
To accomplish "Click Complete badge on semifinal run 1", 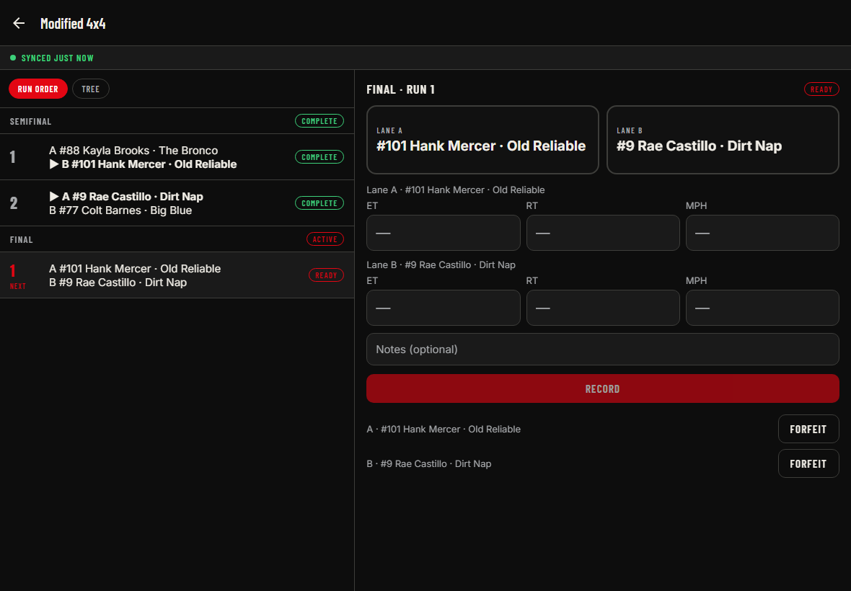I will (319, 157).
